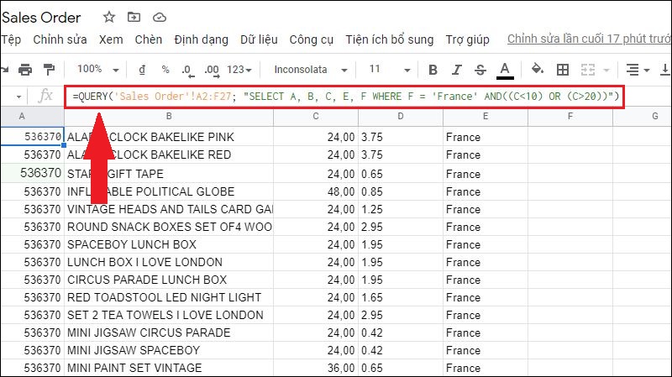Open the vertical align tool

(664, 70)
